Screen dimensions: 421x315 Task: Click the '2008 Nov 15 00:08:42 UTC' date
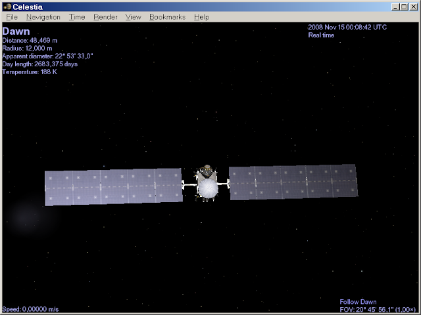point(347,28)
